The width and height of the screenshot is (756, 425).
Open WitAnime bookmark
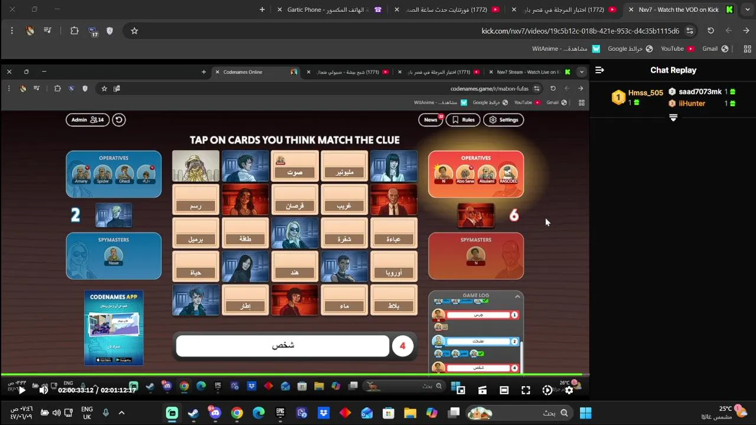pyautogui.click(x=566, y=49)
